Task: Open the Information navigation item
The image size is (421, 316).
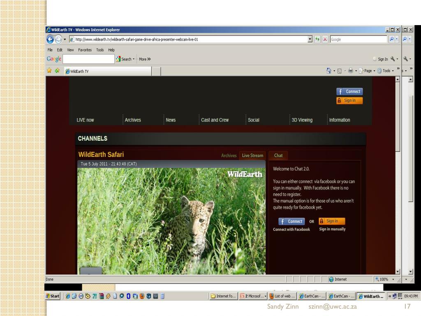Action: click(339, 120)
